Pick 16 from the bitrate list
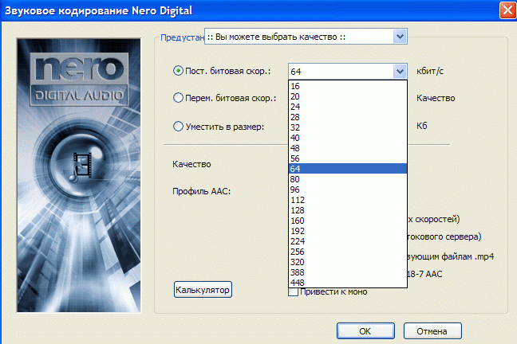Image resolution: width=517 pixels, height=344 pixels. [348, 86]
